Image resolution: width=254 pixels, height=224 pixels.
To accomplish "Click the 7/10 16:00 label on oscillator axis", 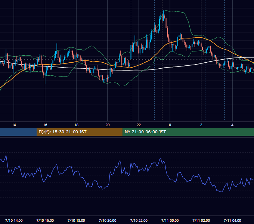I will pos(45,220).
